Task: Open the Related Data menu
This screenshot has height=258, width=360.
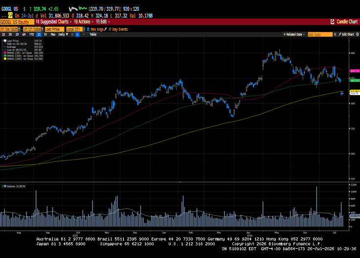Action: click(x=294, y=35)
